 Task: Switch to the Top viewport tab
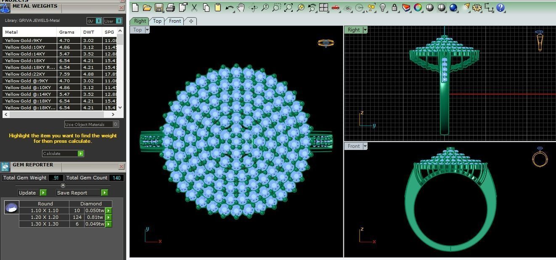(x=157, y=21)
